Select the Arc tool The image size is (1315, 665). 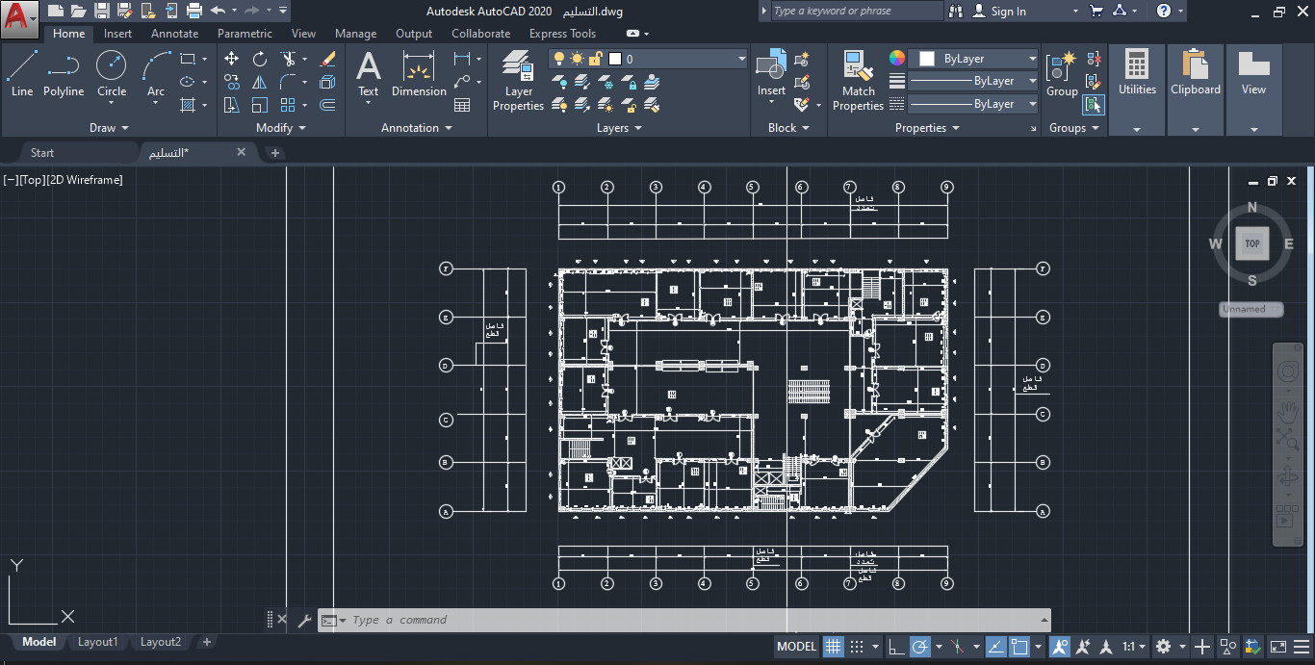(154, 69)
